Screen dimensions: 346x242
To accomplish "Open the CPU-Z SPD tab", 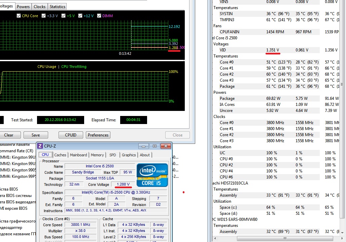I will click(x=112, y=155).
